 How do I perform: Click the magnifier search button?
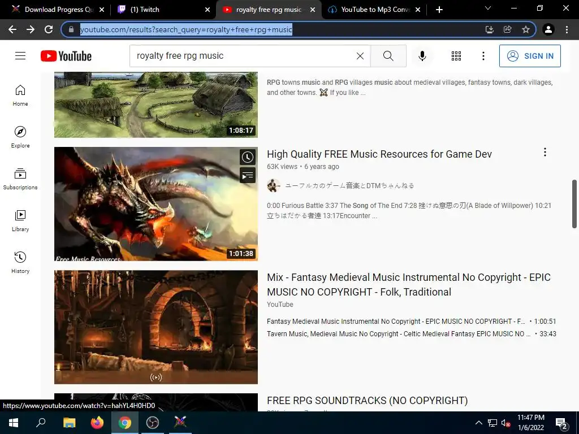(x=388, y=56)
